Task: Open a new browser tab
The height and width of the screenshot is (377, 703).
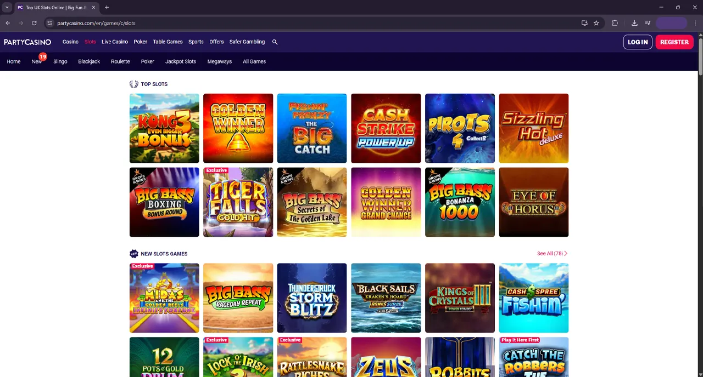Action: pos(107,8)
